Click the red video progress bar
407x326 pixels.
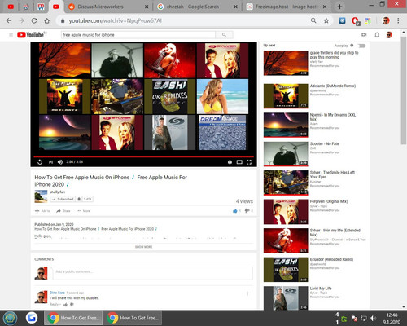coord(143,156)
